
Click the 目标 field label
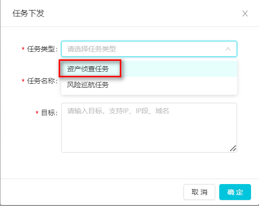tap(49, 113)
